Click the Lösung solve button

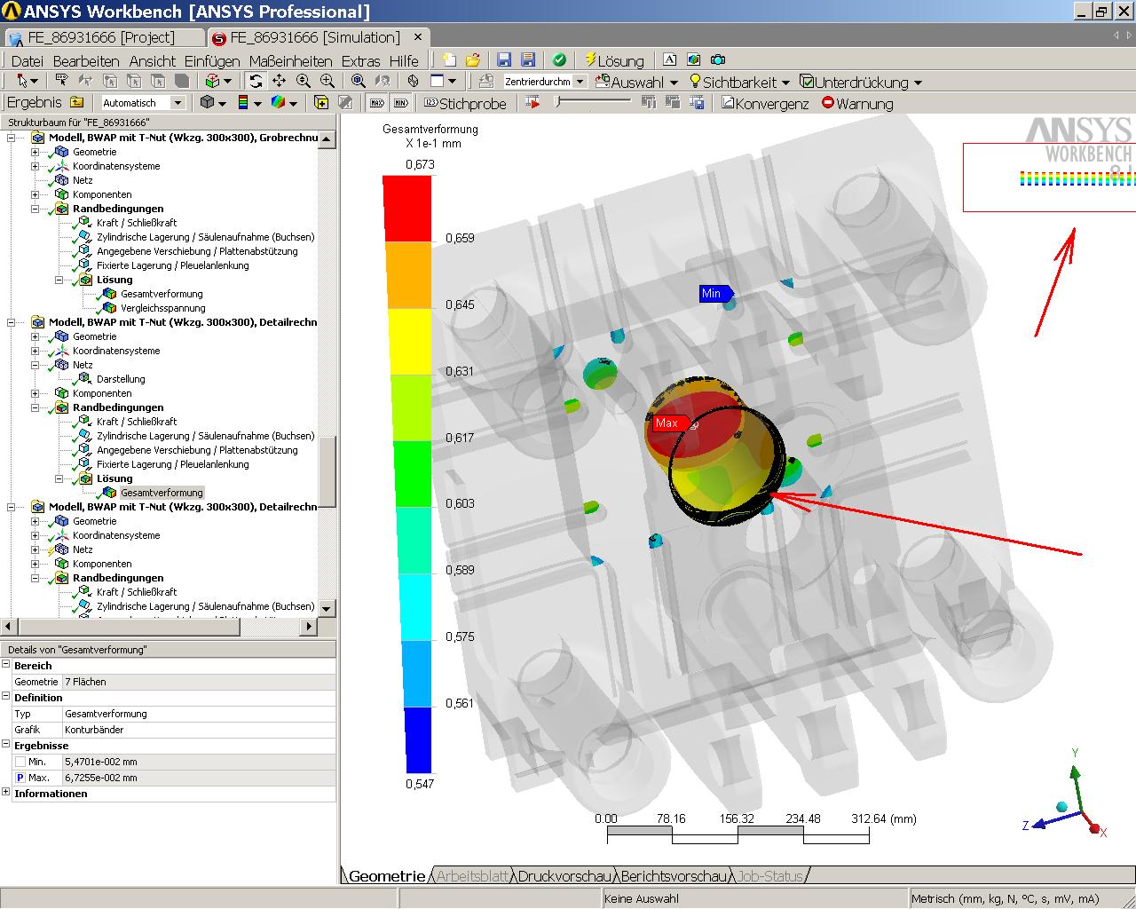point(614,59)
